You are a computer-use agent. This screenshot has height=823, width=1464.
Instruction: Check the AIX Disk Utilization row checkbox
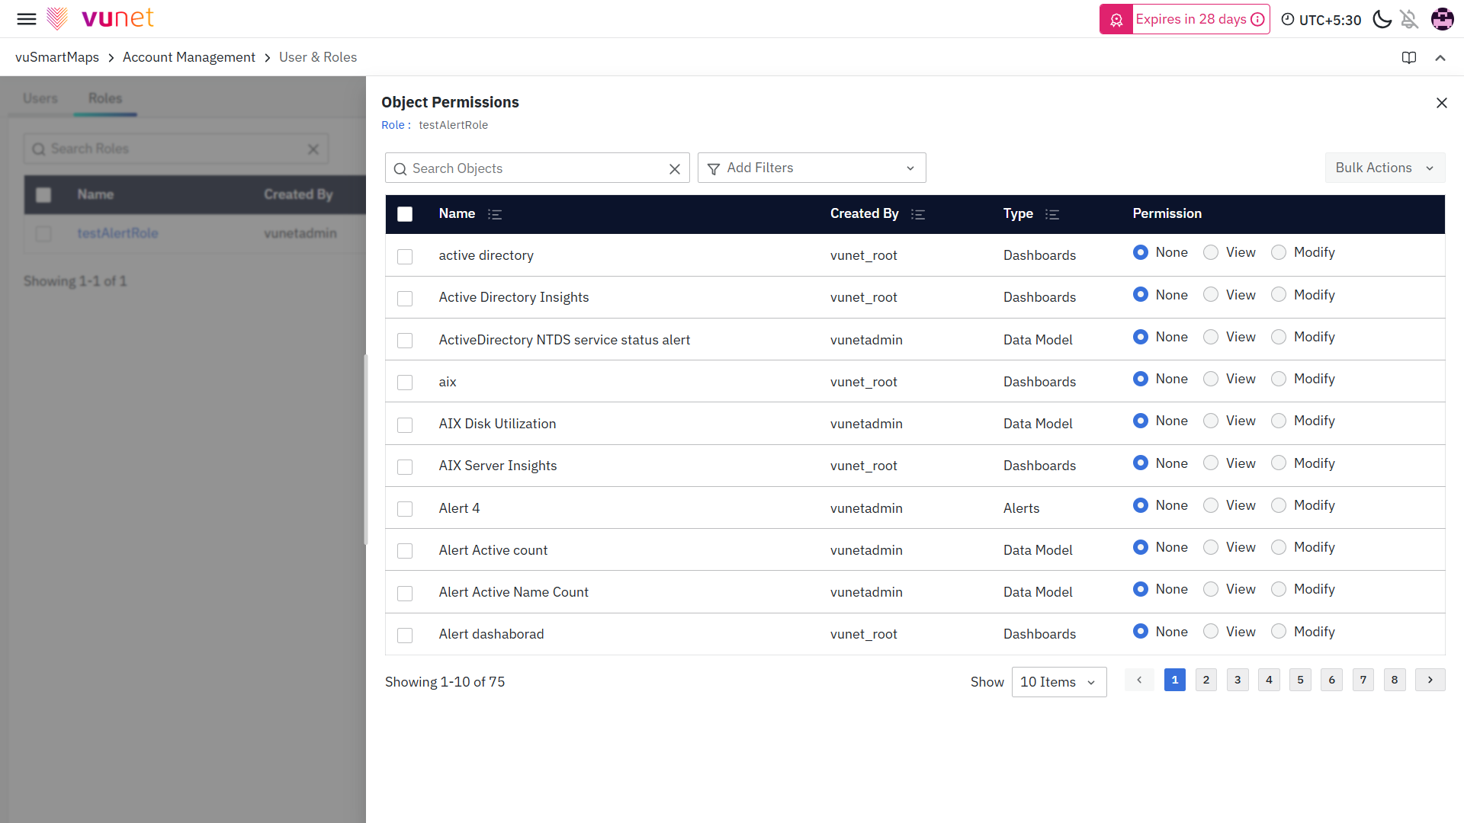pos(405,424)
